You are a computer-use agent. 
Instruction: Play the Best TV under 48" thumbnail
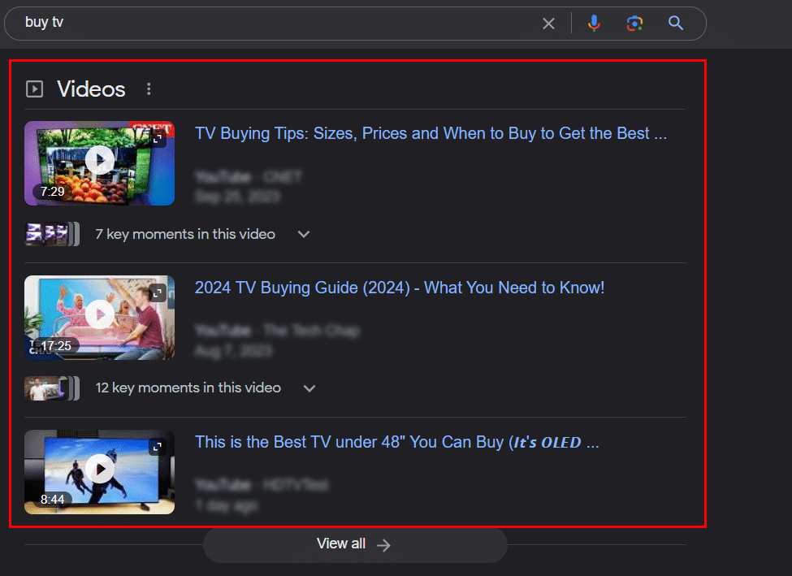click(99, 472)
